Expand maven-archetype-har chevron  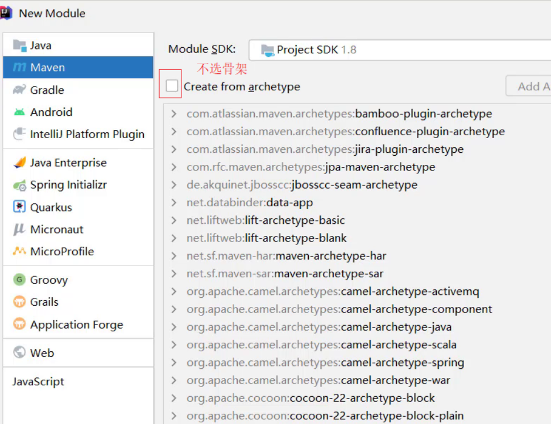pos(173,256)
